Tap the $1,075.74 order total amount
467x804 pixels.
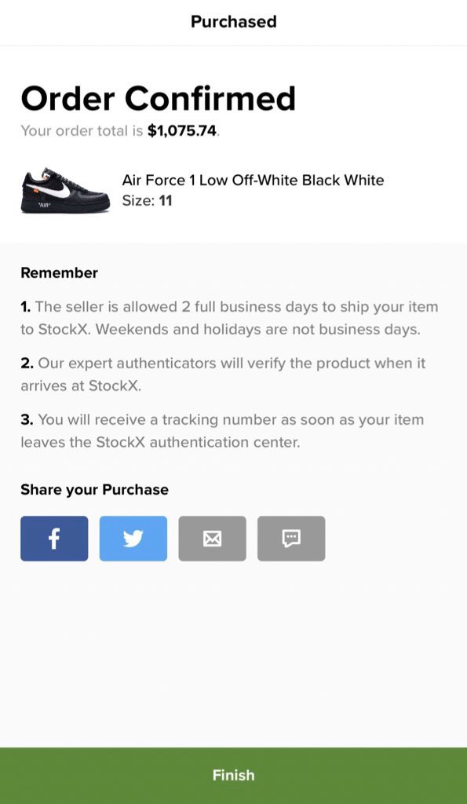[x=182, y=131]
